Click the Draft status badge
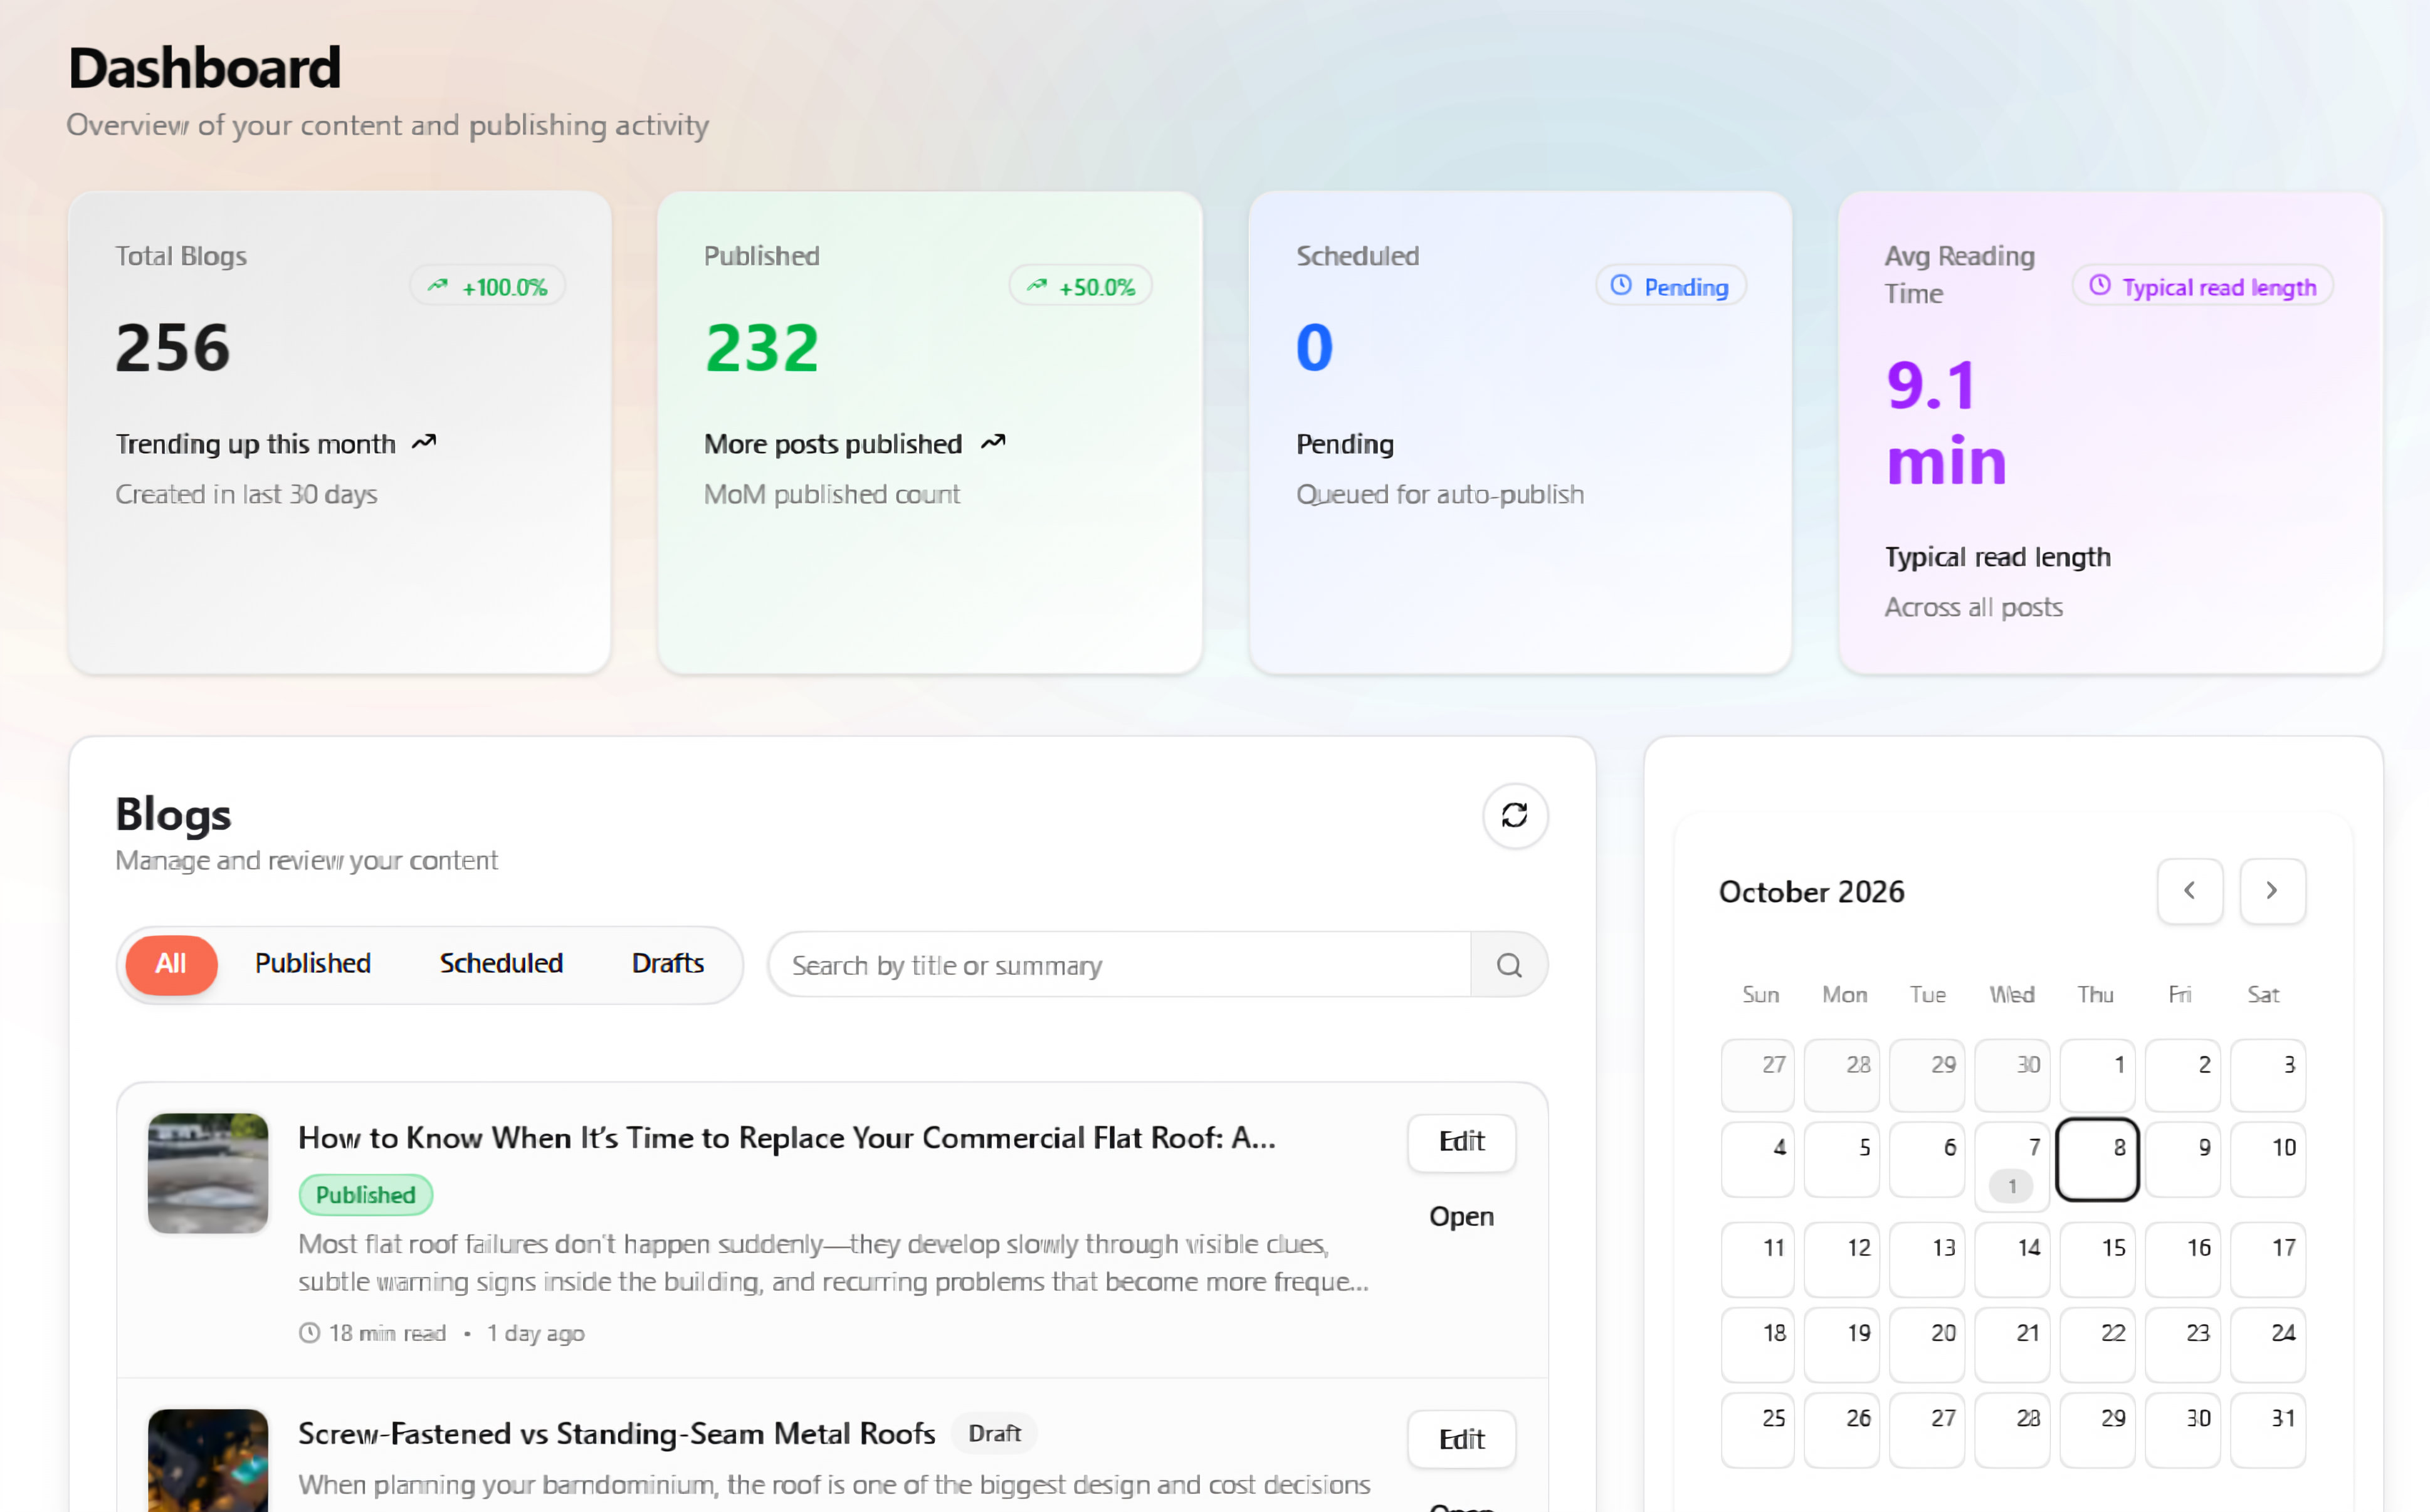Image resolution: width=2430 pixels, height=1512 pixels. pos(994,1434)
